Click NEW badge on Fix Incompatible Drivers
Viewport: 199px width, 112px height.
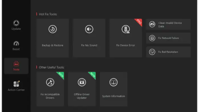[61, 75]
